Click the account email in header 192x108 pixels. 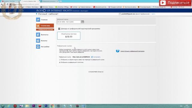[x=128, y=14]
